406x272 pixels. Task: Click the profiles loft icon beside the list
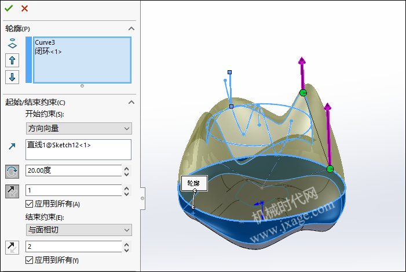tap(12, 43)
